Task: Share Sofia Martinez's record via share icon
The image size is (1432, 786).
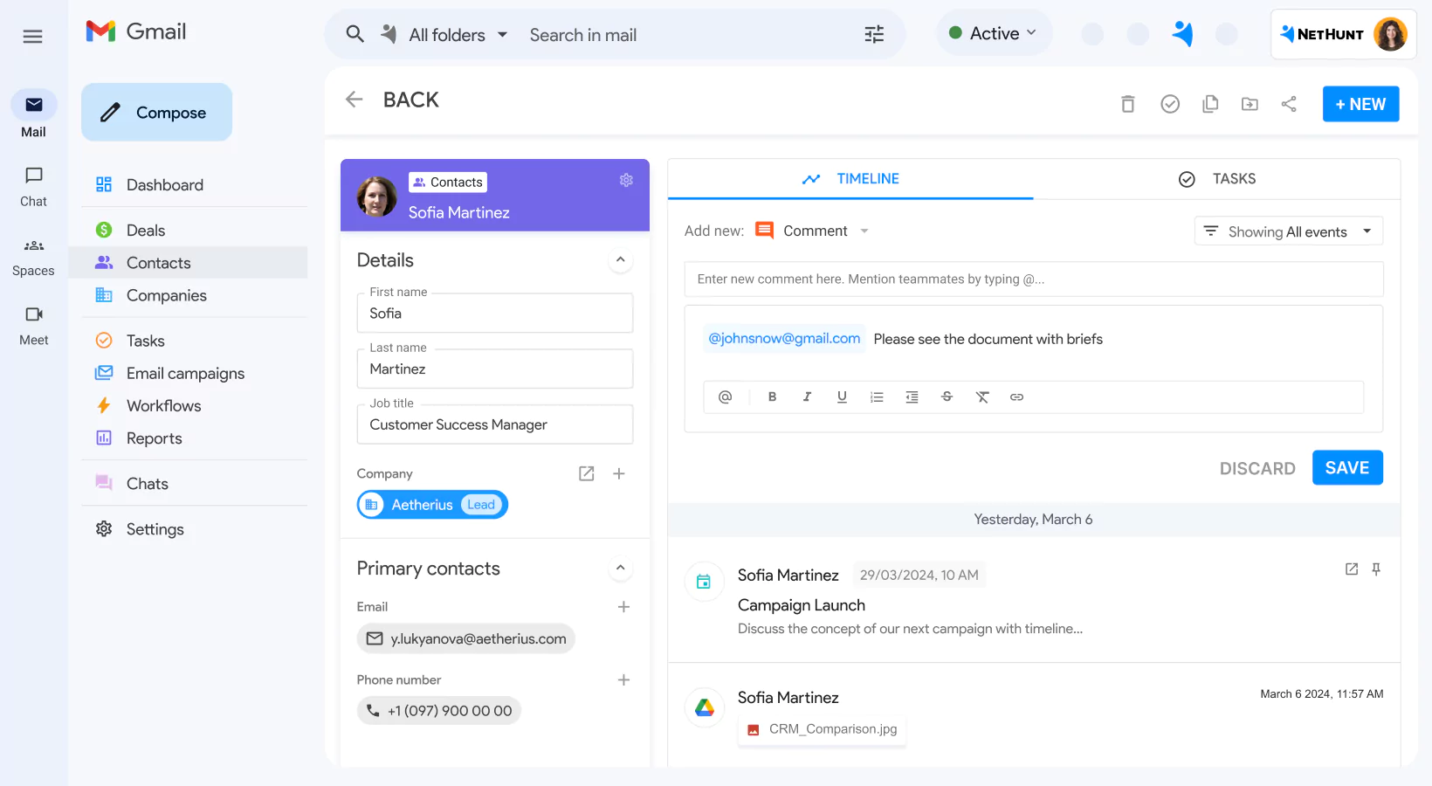Action: pyautogui.click(x=1290, y=103)
